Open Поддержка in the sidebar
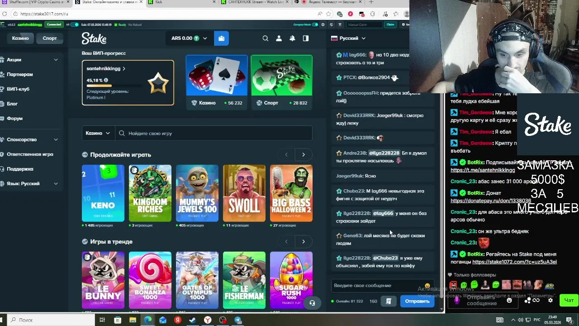The height and width of the screenshot is (326, 579). point(20,169)
